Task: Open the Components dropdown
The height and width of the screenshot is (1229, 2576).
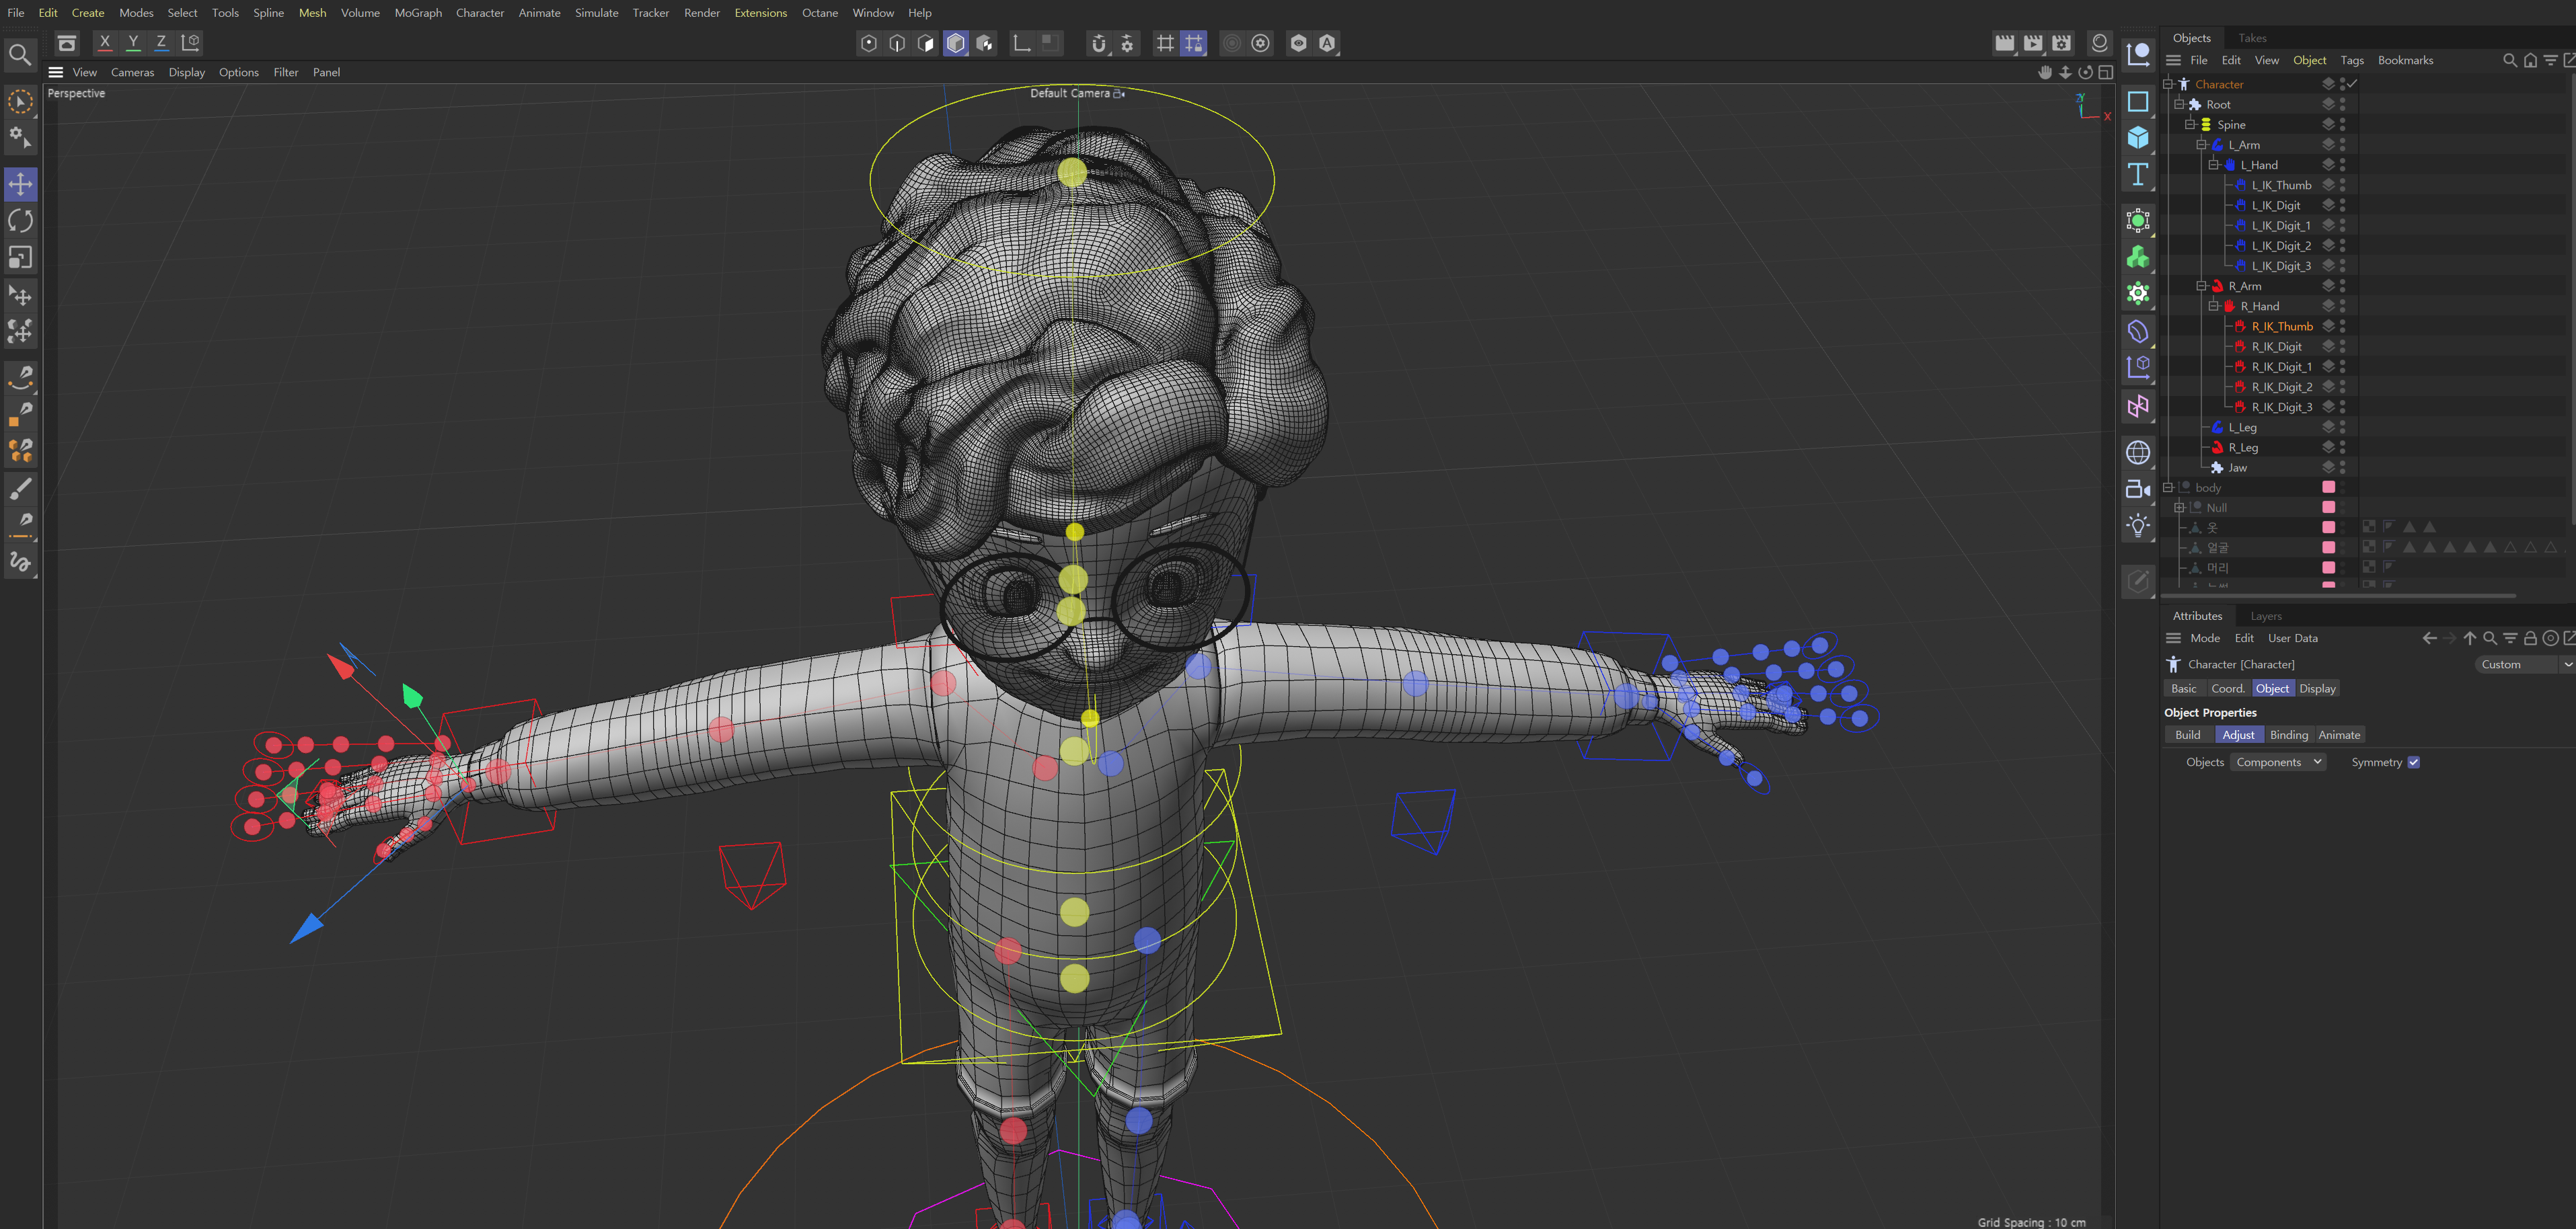Action: pyautogui.click(x=2278, y=763)
